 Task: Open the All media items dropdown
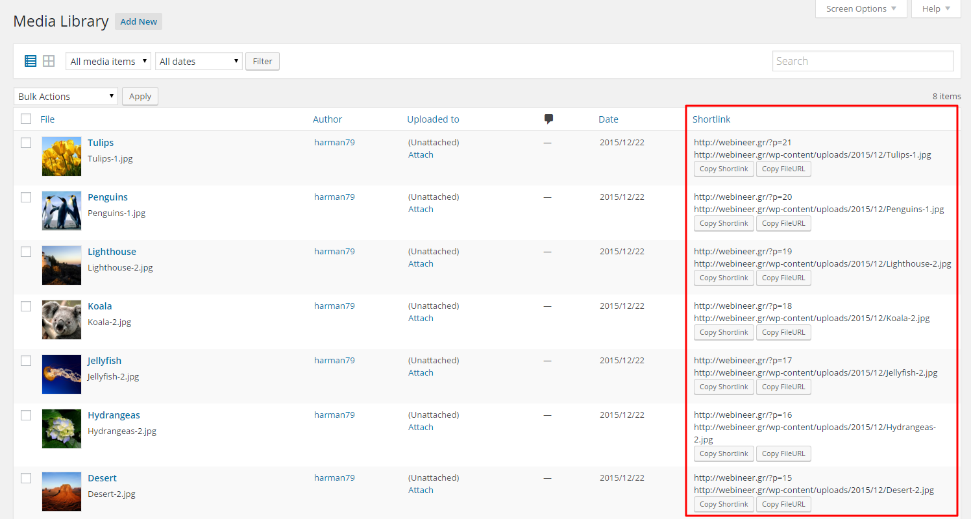(x=108, y=61)
